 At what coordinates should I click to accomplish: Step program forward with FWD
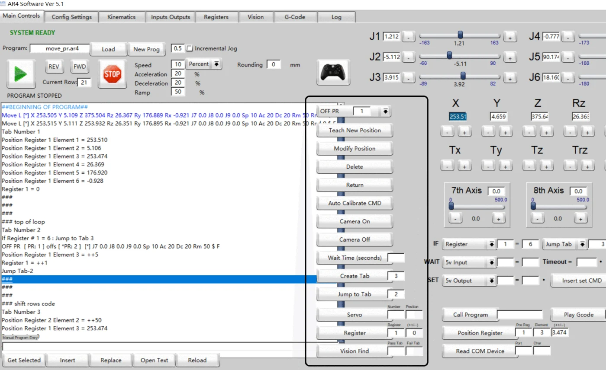(x=79, y=67)
